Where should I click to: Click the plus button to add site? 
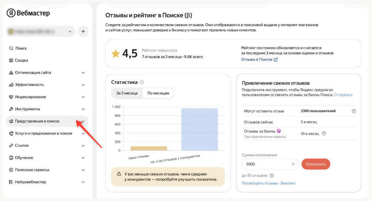pos(83,32)
